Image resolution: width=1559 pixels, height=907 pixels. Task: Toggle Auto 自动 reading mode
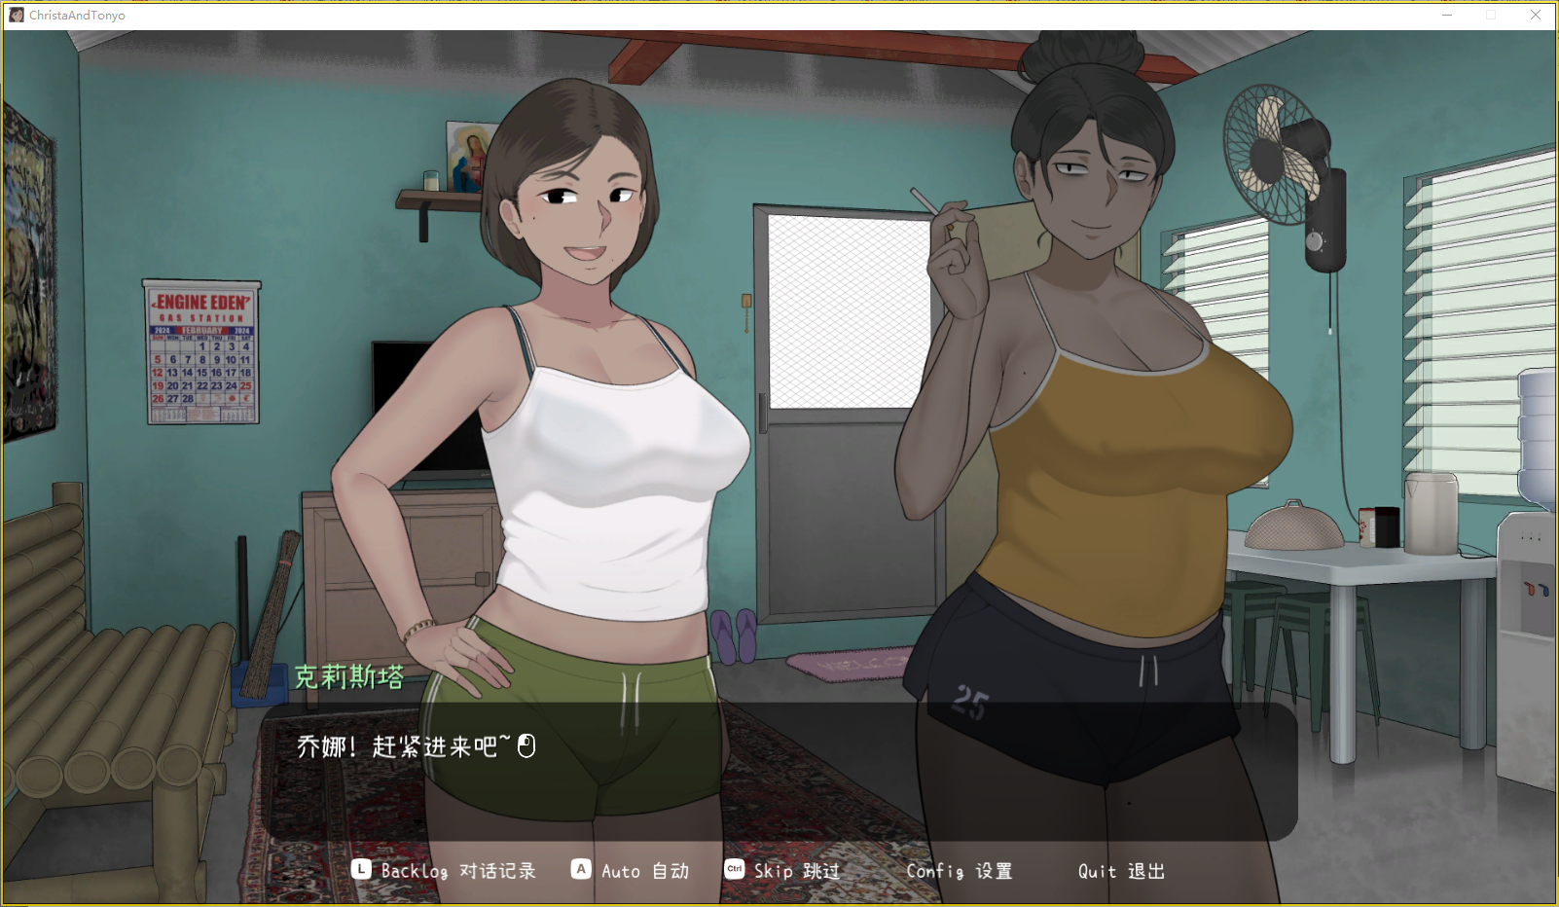pos(644,871)
